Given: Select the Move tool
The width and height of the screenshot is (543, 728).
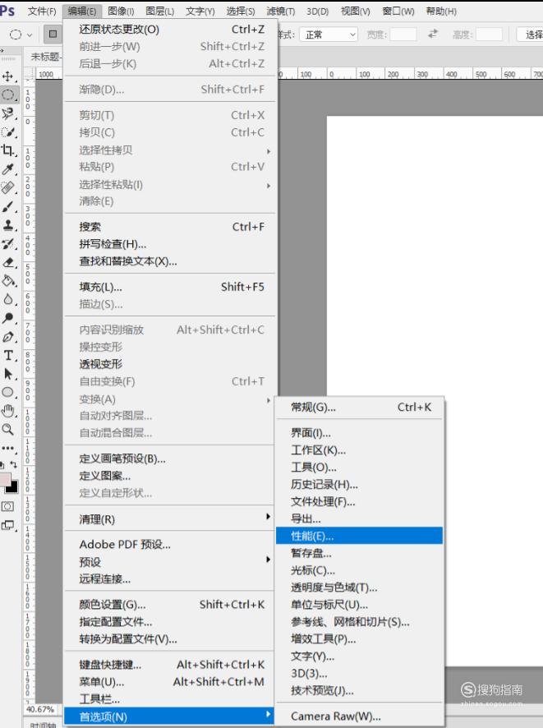Looking at the screenshot, I should tap(8, 76).
